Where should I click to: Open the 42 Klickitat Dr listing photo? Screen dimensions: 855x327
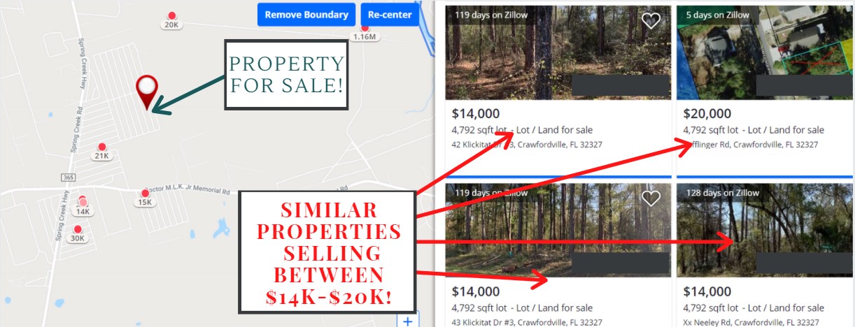(558, 52)
